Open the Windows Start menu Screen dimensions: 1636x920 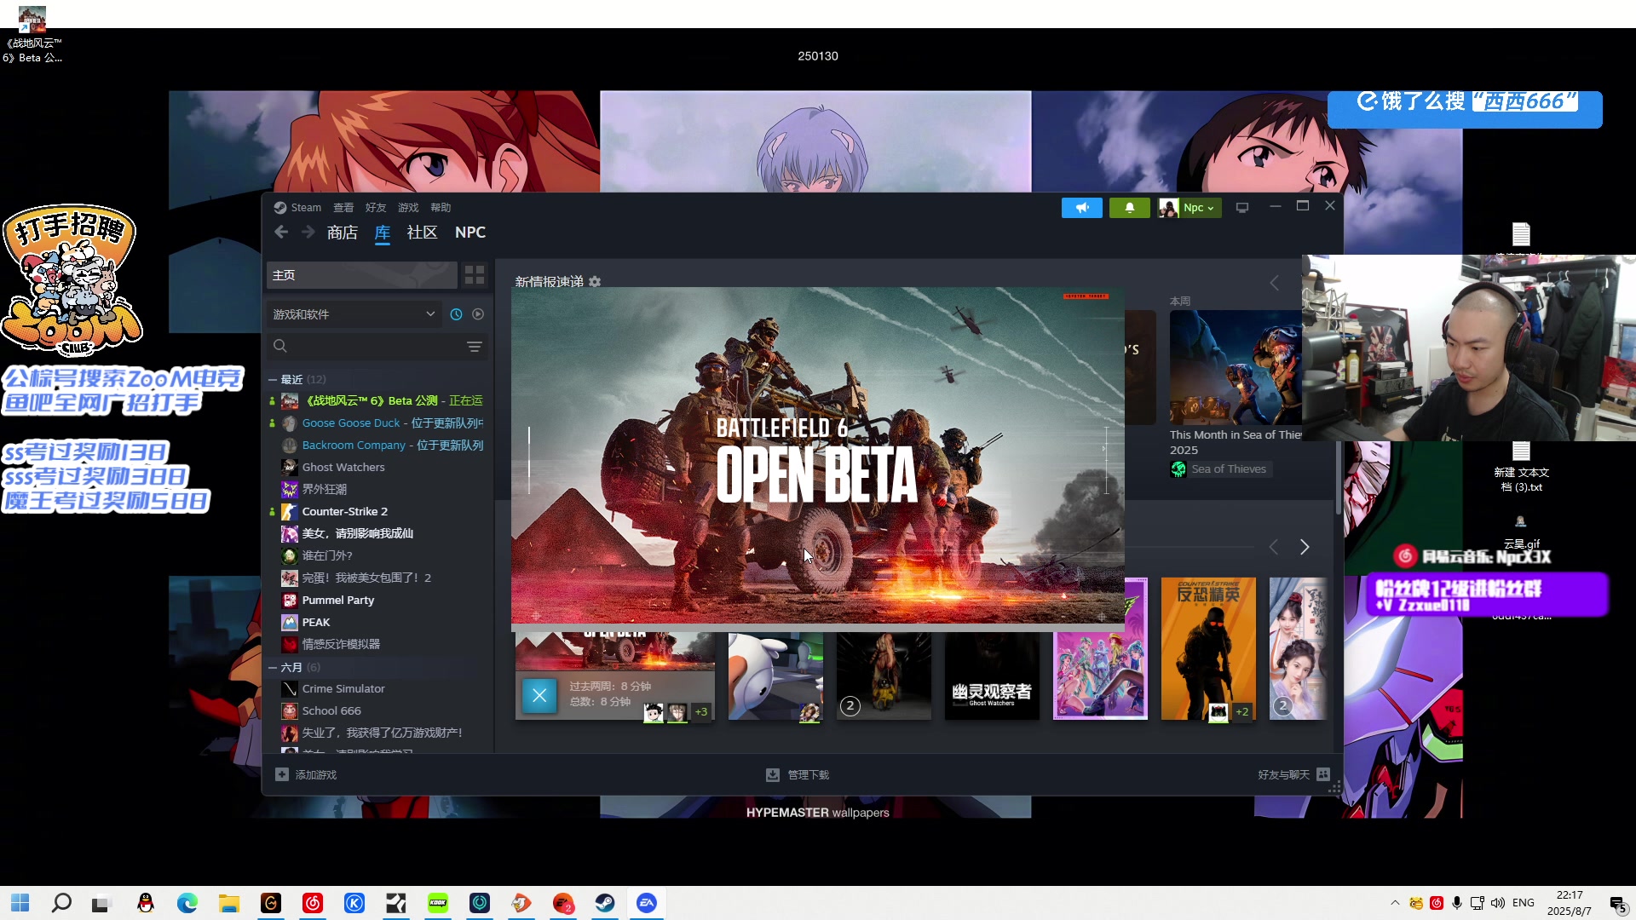(x=20, y=903)
